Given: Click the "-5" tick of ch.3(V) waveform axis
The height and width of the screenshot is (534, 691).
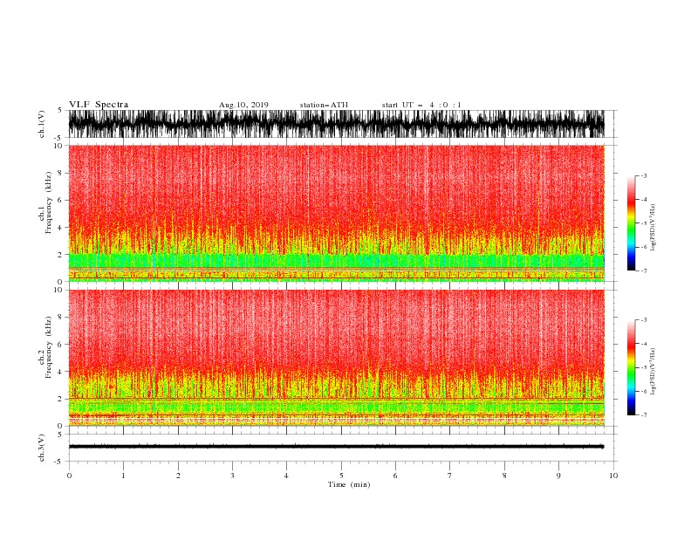Looking at the screenshot, I should [x=58, y=462].
